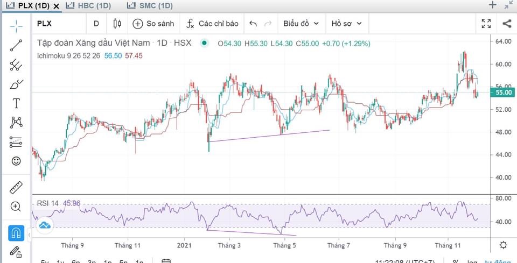Click the green market status dot
Image resolution: width=517 pixels, height=263 pixels.
[205, 43]
